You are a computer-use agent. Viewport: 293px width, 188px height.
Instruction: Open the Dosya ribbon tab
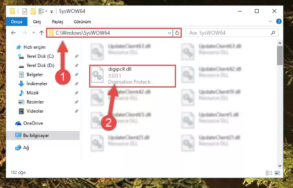point(17,22)
